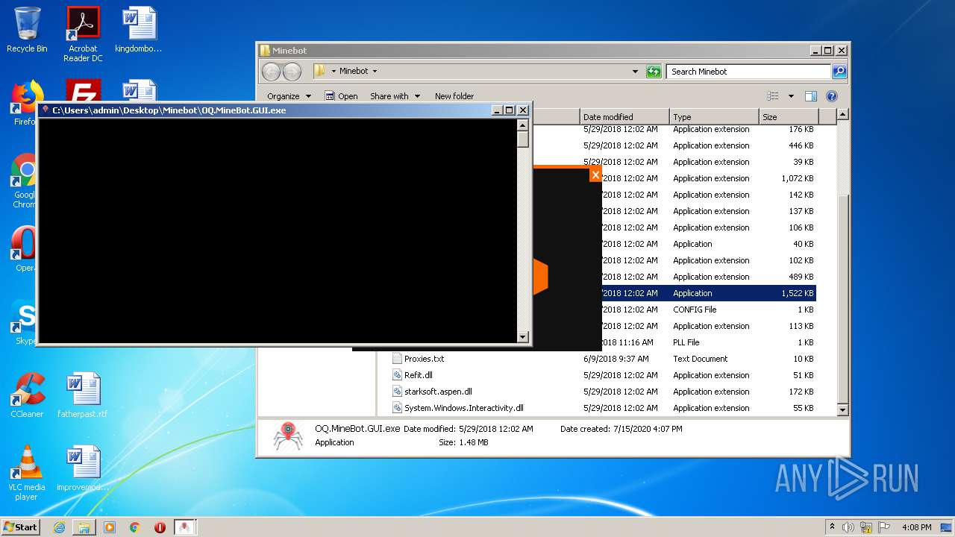Open CCleaner desktop shortcut
955x537 pixels.
[27, 395]
